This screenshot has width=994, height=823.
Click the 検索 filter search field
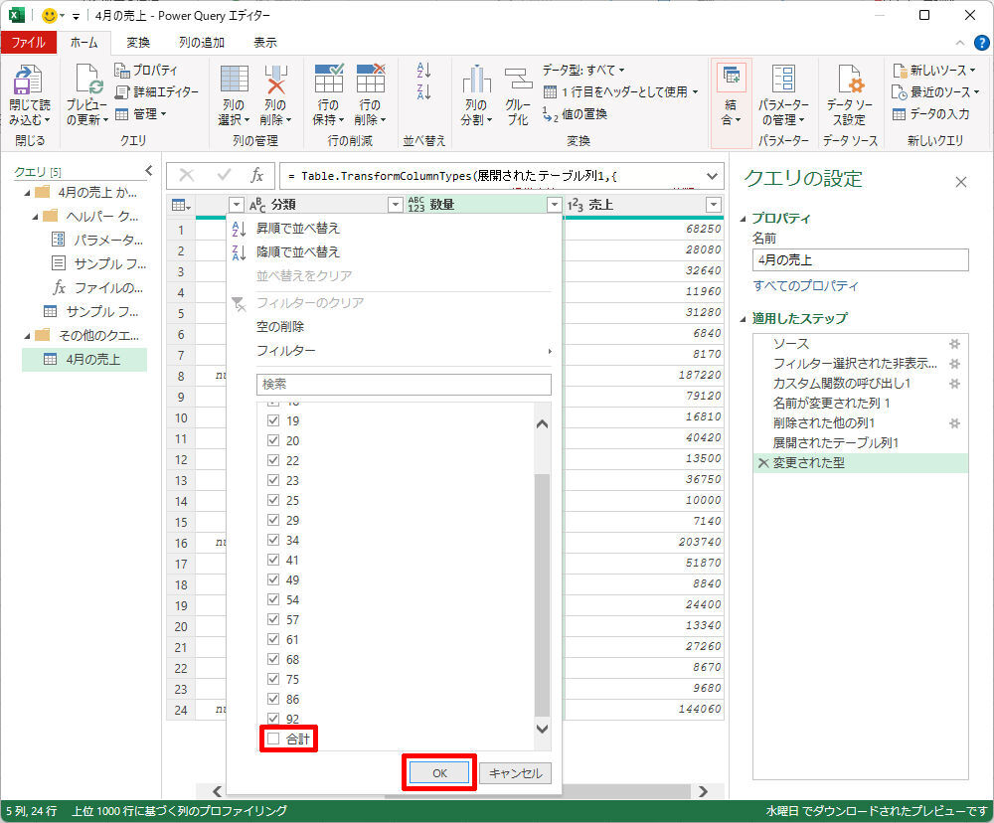click(403, 384)
